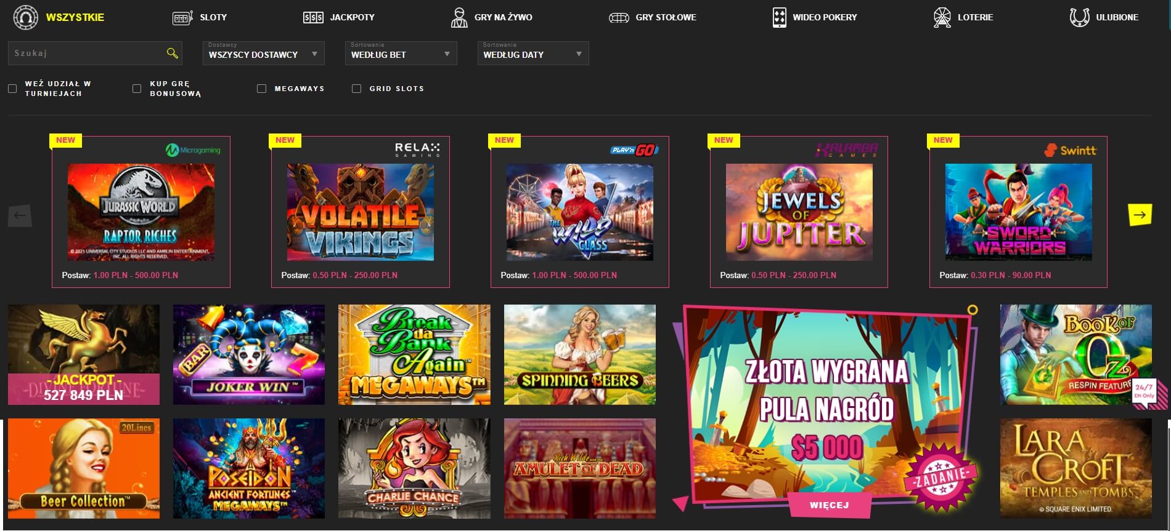Click the $$$ Jackpoty icon

pos(313,18)
